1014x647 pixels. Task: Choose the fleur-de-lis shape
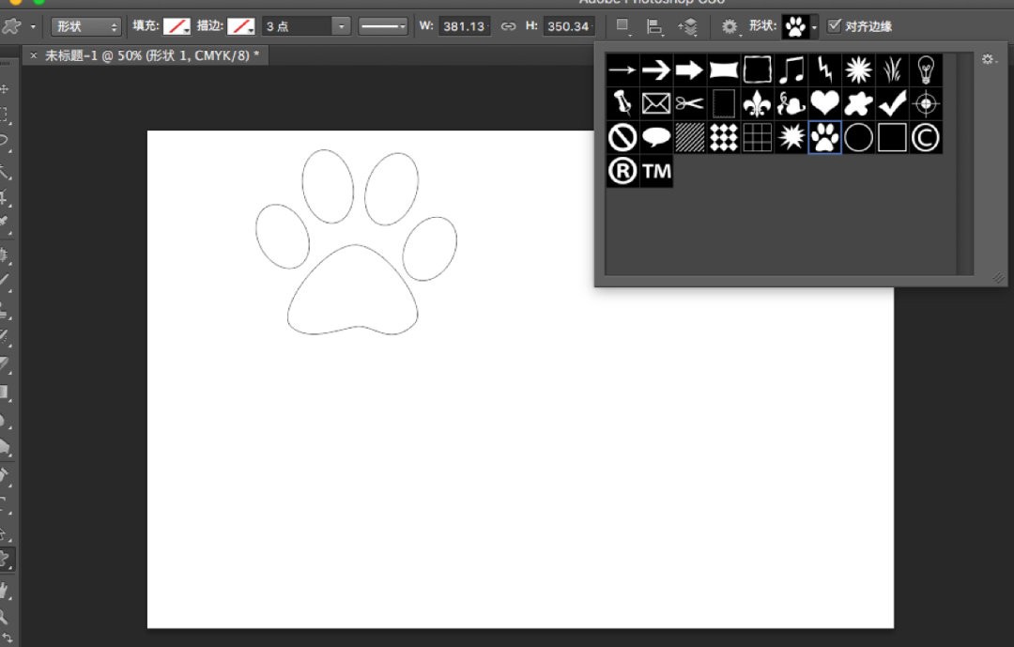tap(758, 103)
